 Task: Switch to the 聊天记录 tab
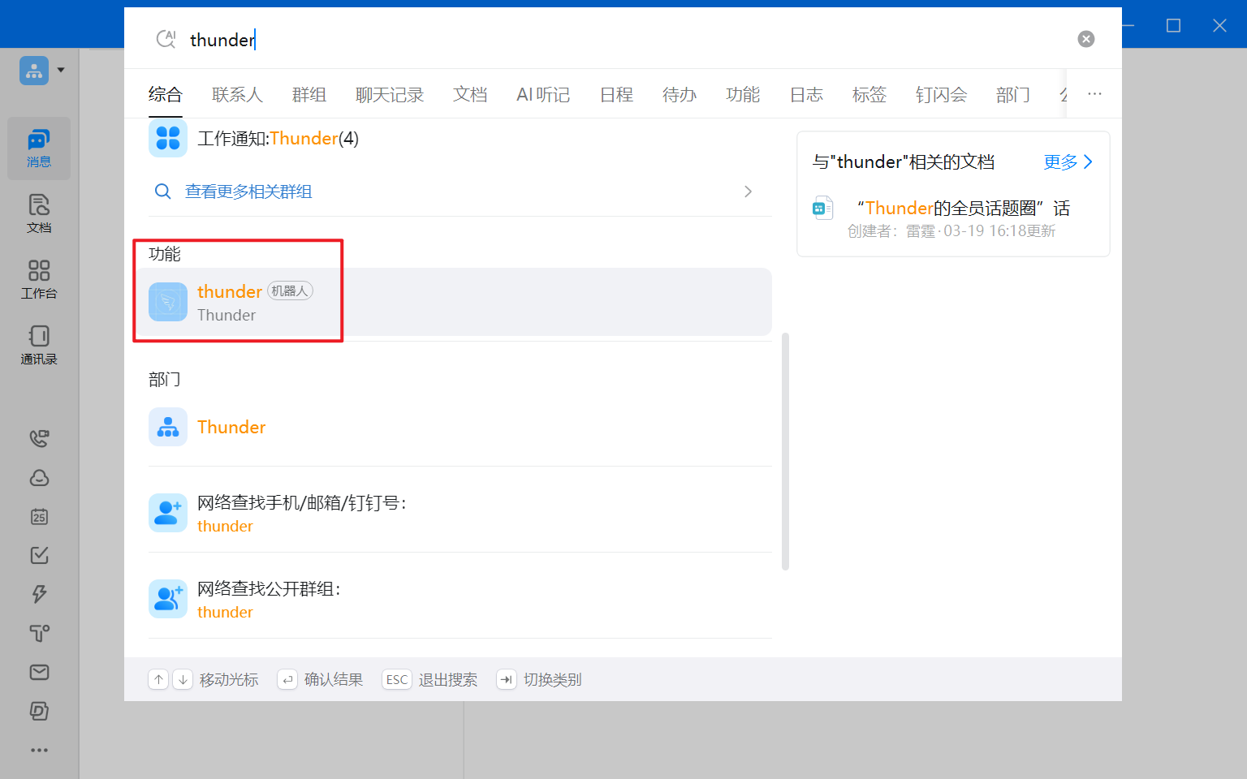tap(390, 95)
